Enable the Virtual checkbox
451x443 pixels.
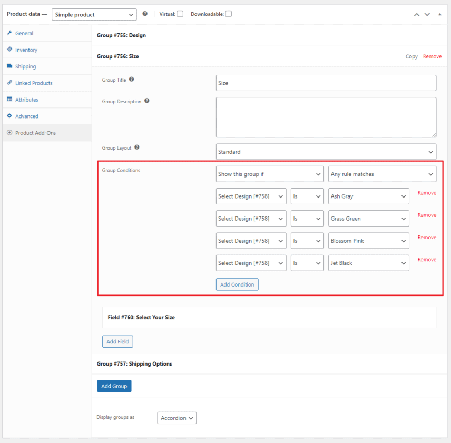pos(180,14)
